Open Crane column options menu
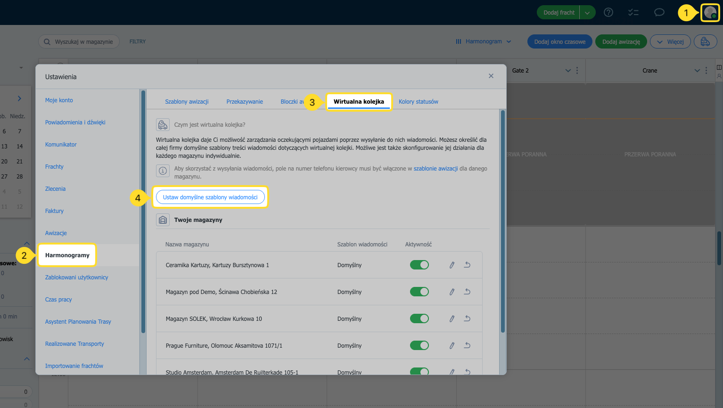723x408 pixels. coord(706,71)
